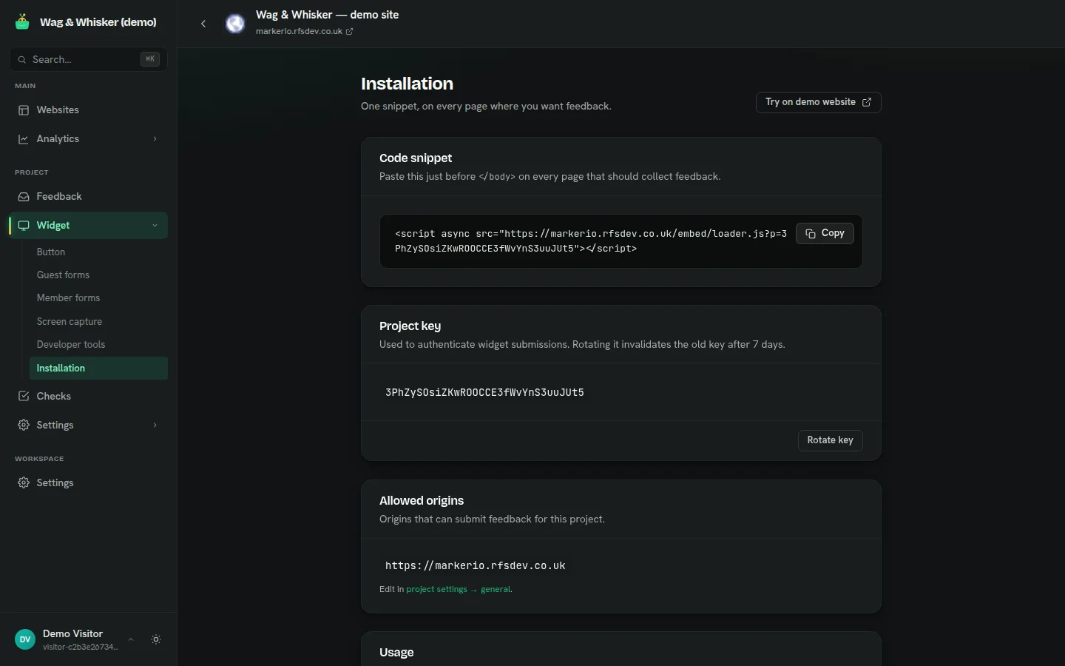Screen dimensions: 1065x666
Task: Click the Checks checkbox icon
Action: pyautogui.click(x=24, y=397)
